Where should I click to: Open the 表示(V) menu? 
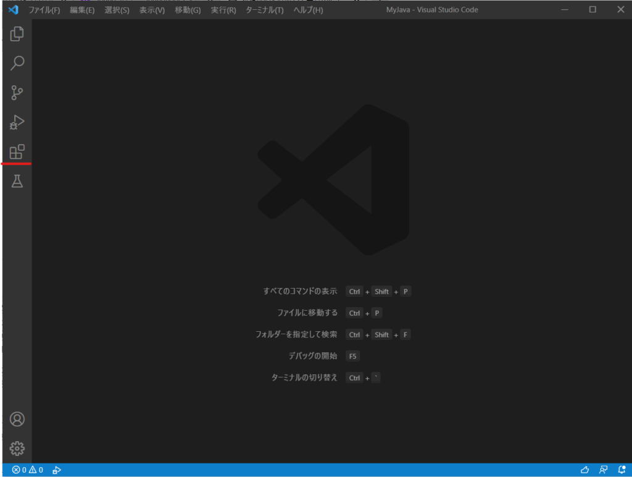tap(152, 10)
